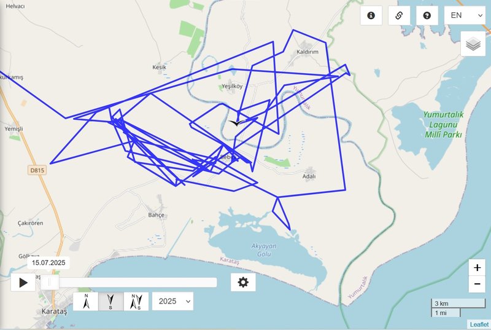491x330 pixels.
Task: Open the info panel icon
Action: coord(371,15)
